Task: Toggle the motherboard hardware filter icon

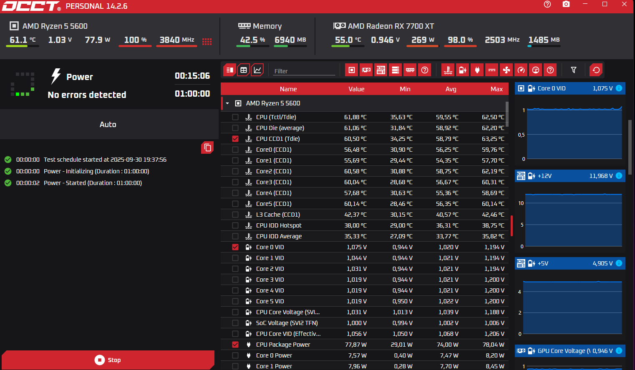Action: click(381, 70)
